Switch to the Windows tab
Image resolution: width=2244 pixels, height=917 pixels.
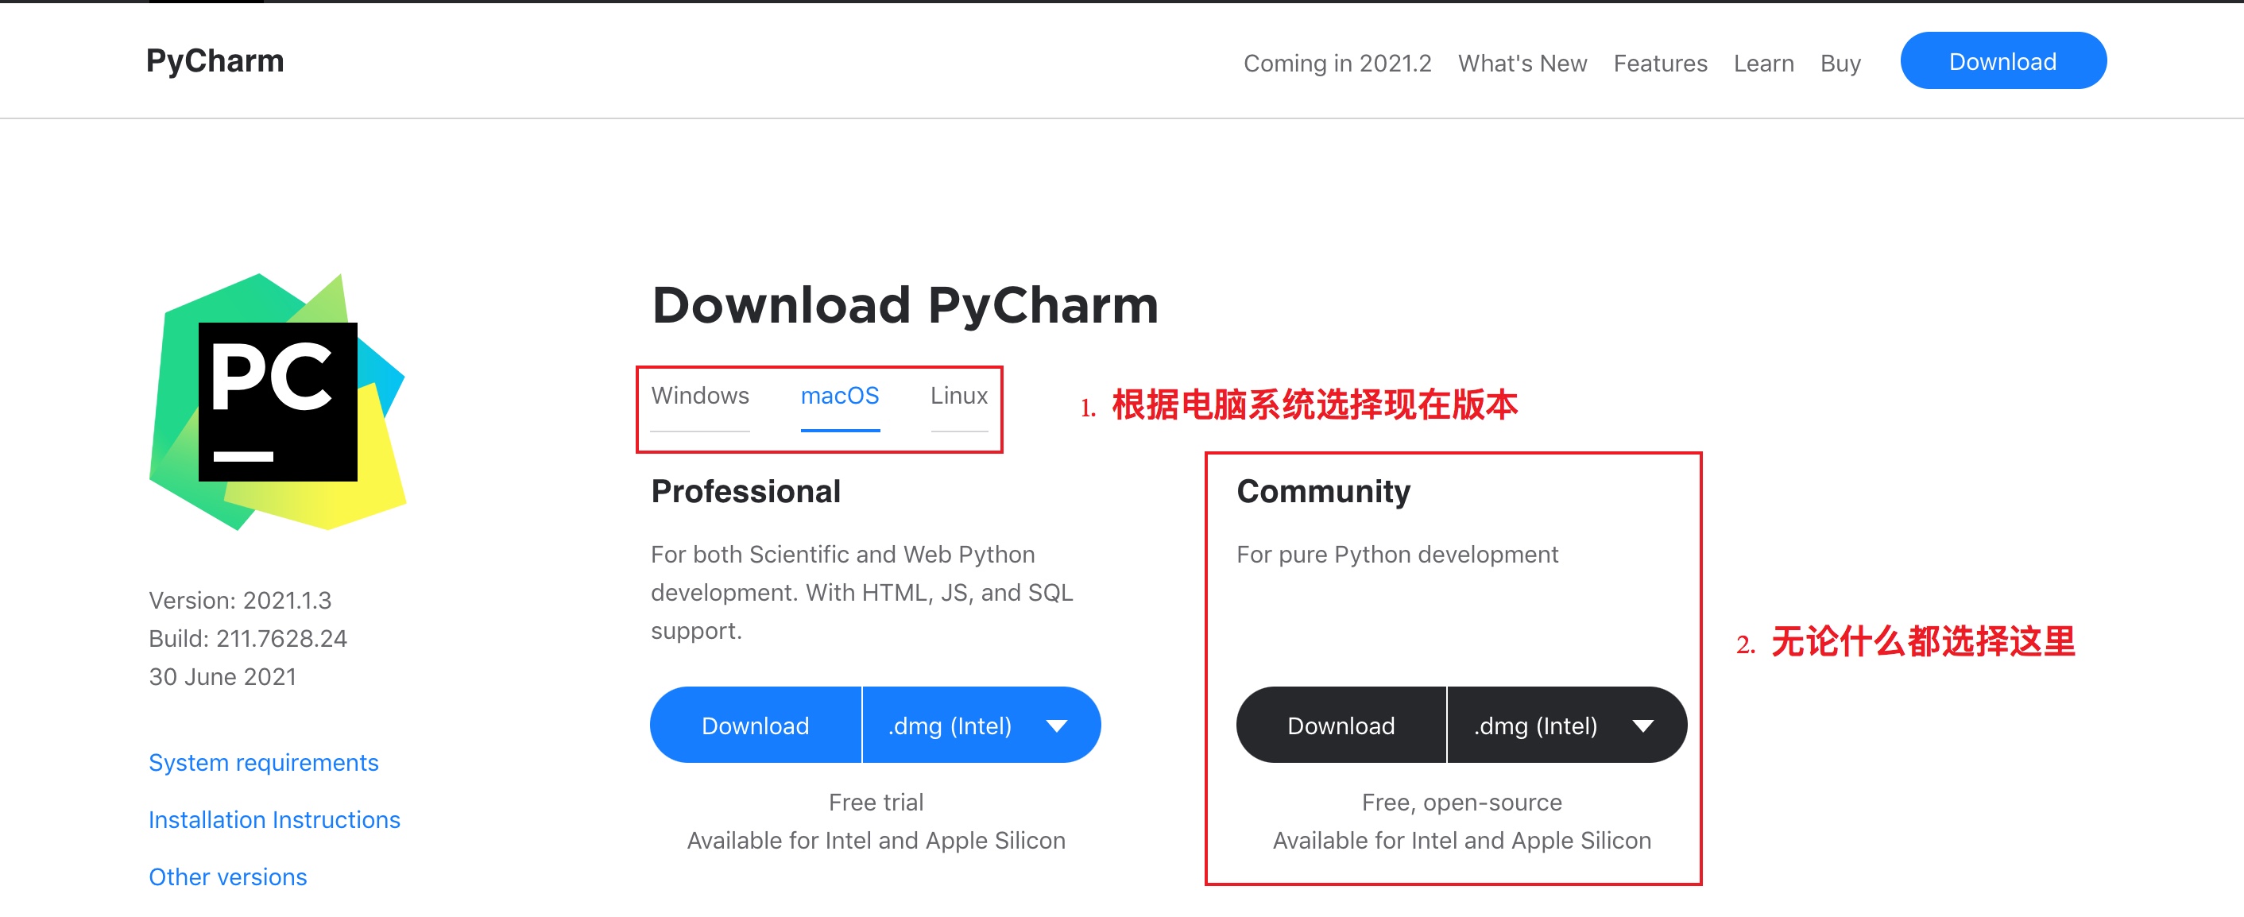(699, 396)
